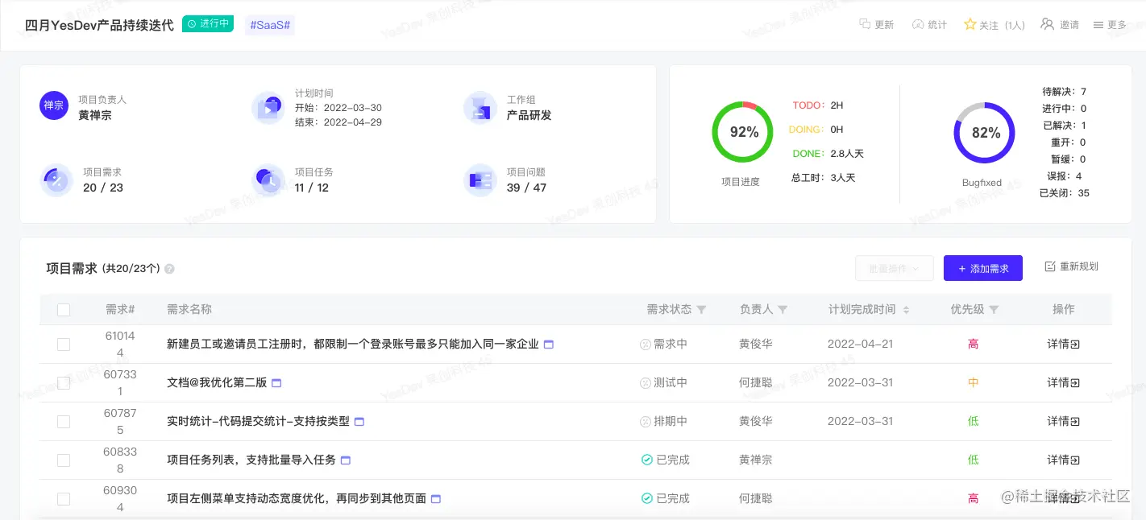The width and height of the screenshot is (1146, 520).
Task: Click the 添加需求 button
Action: point(982,268)
